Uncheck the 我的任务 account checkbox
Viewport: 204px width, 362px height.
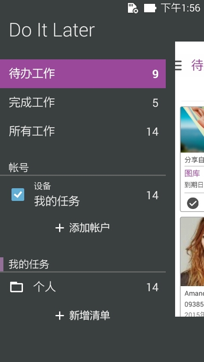[x=18, y=195]
